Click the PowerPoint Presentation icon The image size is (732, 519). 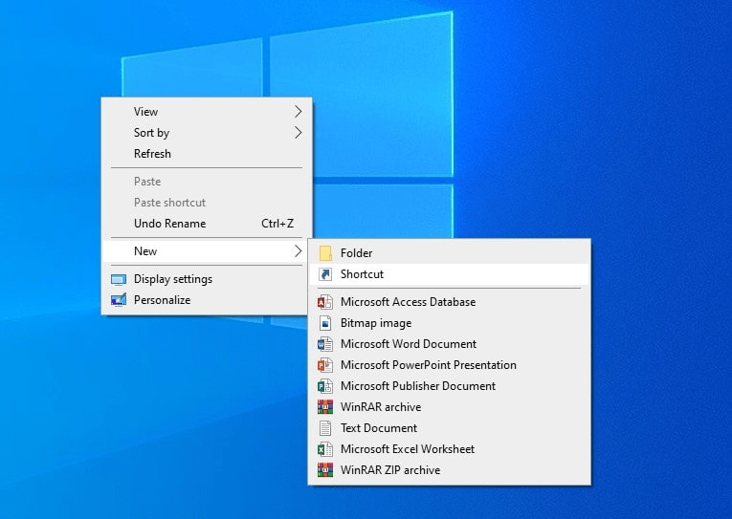[325, 365]
